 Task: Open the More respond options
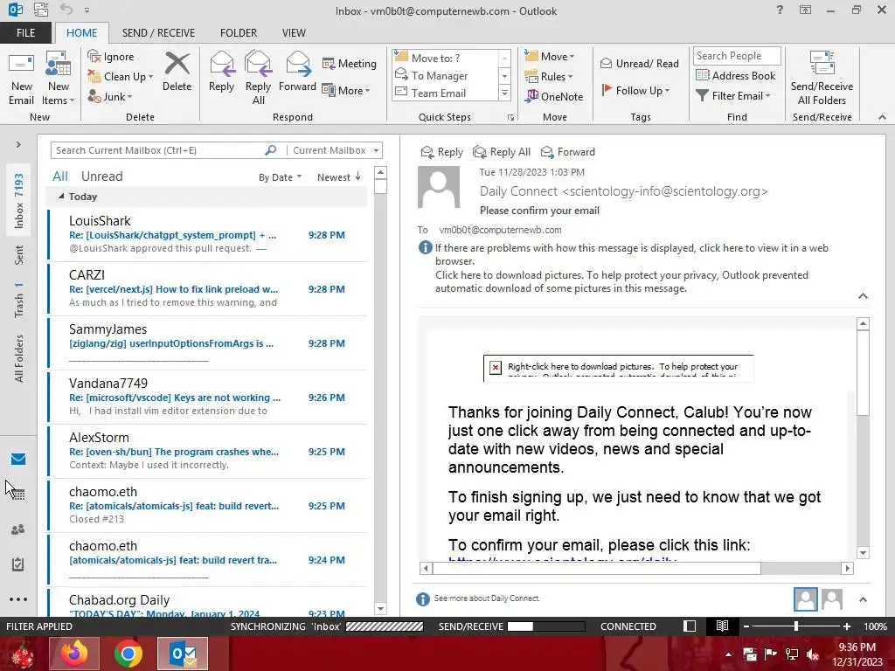point(346,90)
